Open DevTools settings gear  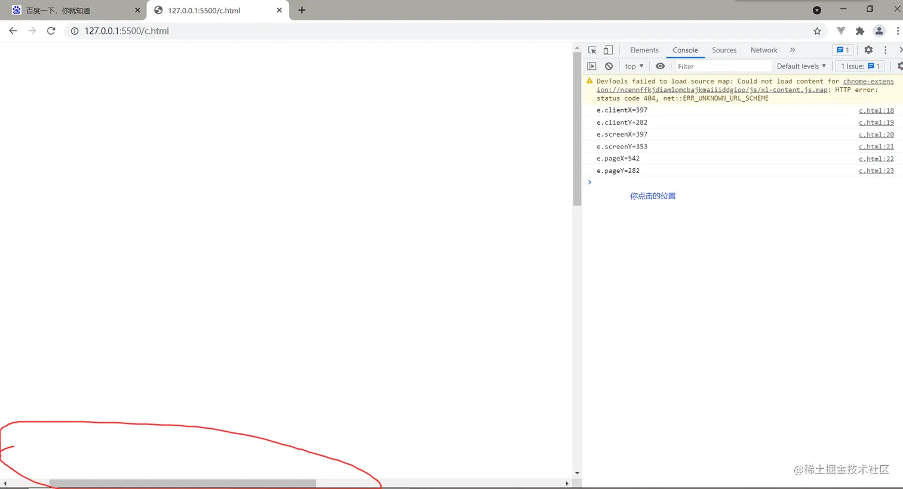868,50
